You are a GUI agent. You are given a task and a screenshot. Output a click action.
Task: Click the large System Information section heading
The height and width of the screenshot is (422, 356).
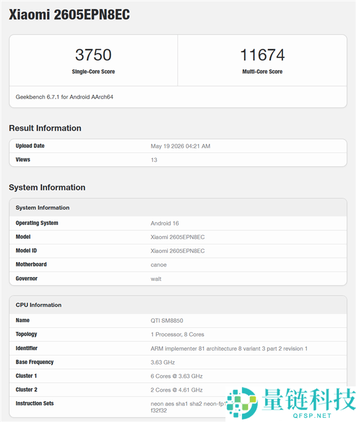(x=47, y=188)
